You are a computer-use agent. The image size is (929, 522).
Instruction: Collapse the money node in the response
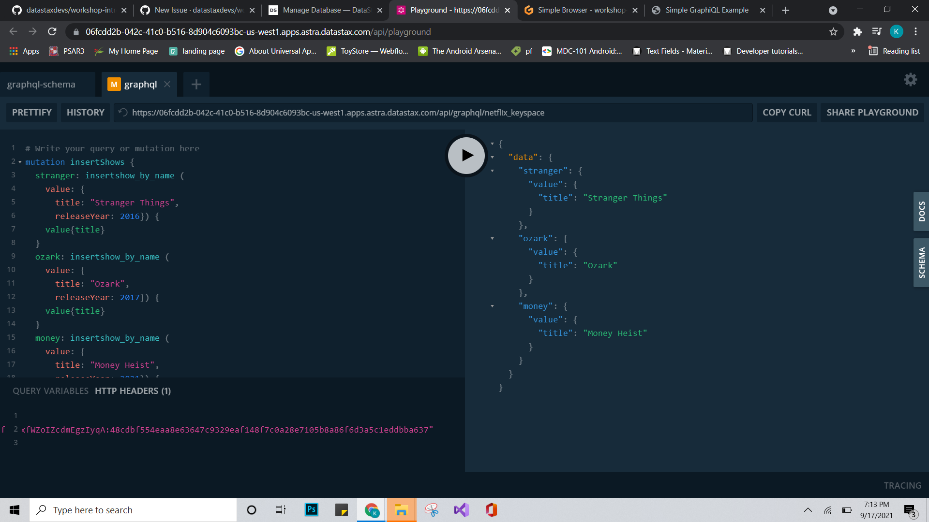492,306
